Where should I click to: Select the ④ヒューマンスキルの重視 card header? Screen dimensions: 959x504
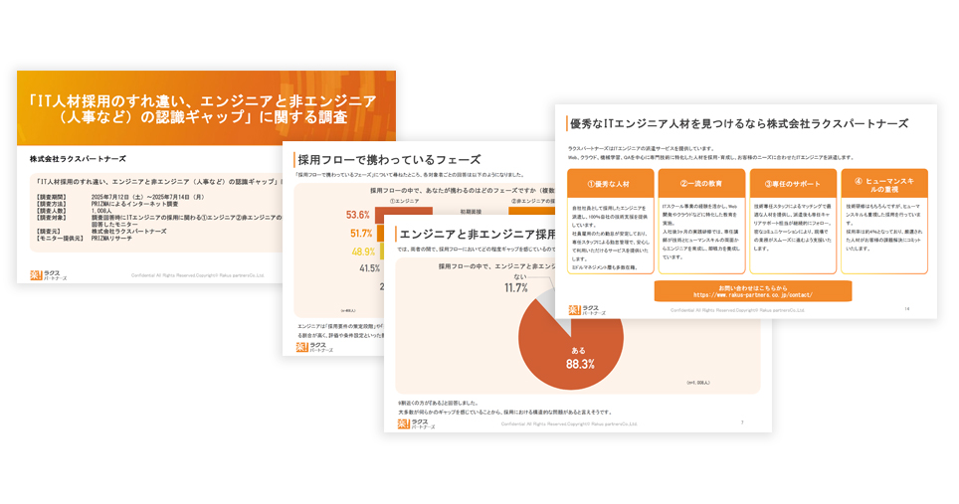[x=884, y=183]
